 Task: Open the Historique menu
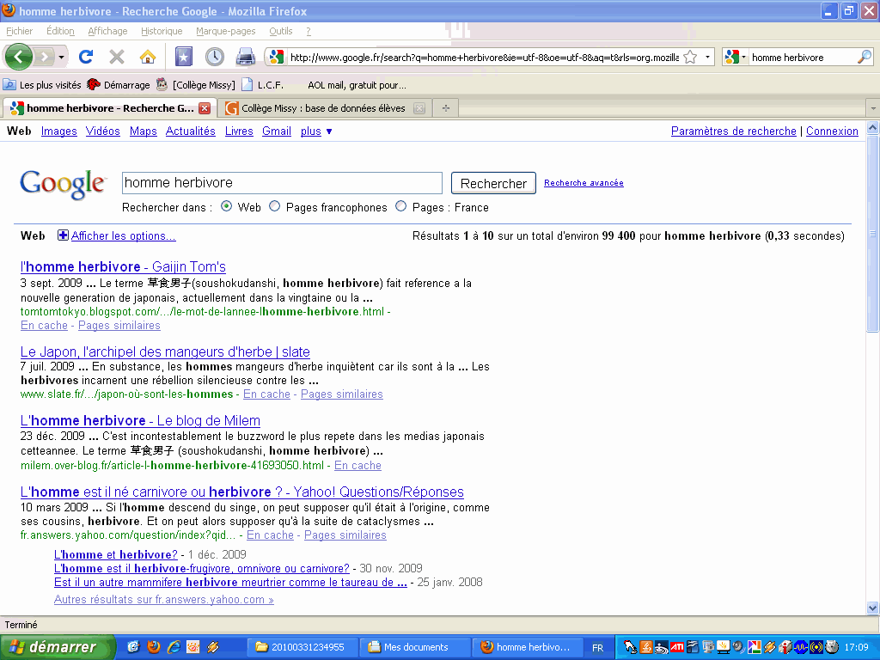162,31
